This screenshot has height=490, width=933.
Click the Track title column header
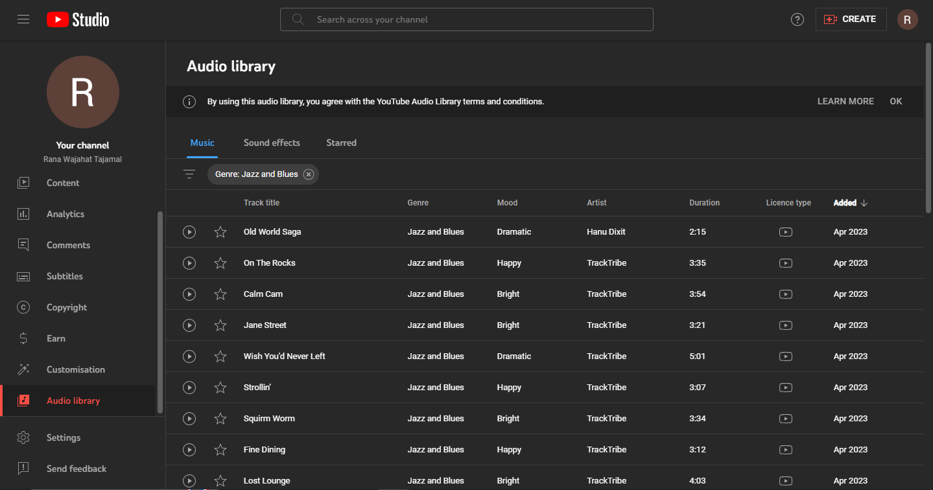click(x=262, y=203)
